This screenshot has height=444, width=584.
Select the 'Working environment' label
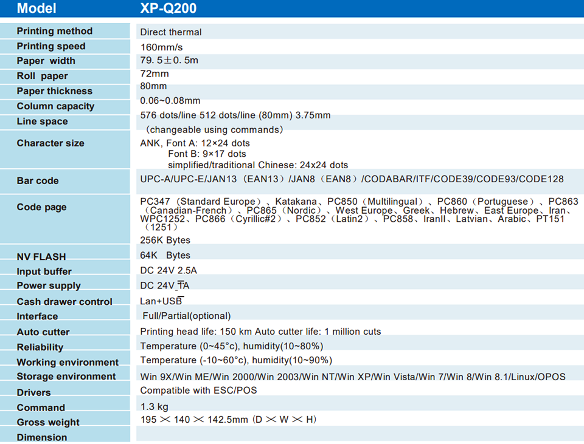pos(68,362)
